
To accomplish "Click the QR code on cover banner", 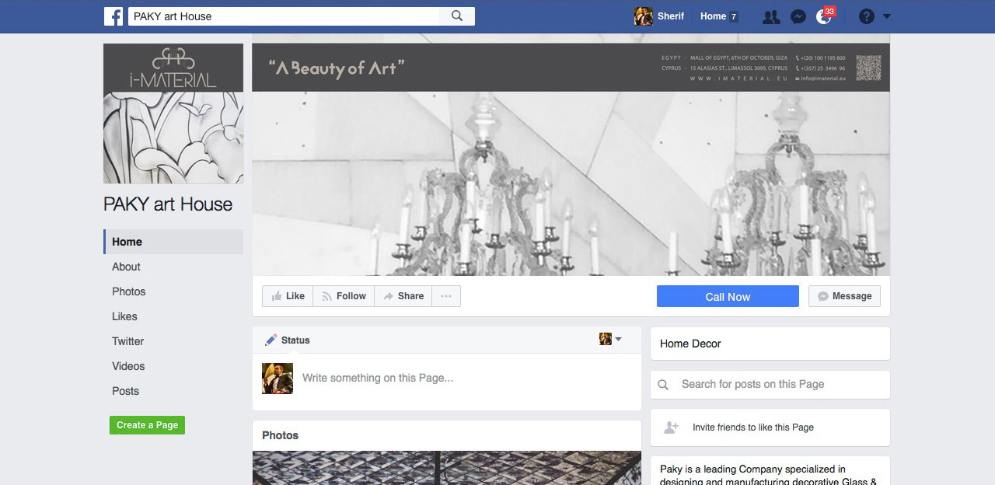I will [x=869, y=68].
